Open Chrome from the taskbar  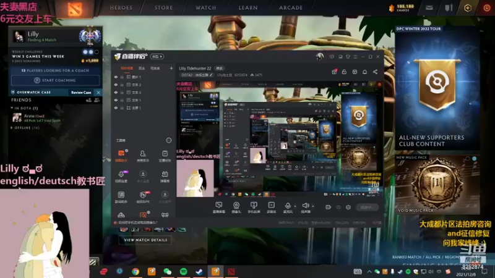tap(136, 271)
